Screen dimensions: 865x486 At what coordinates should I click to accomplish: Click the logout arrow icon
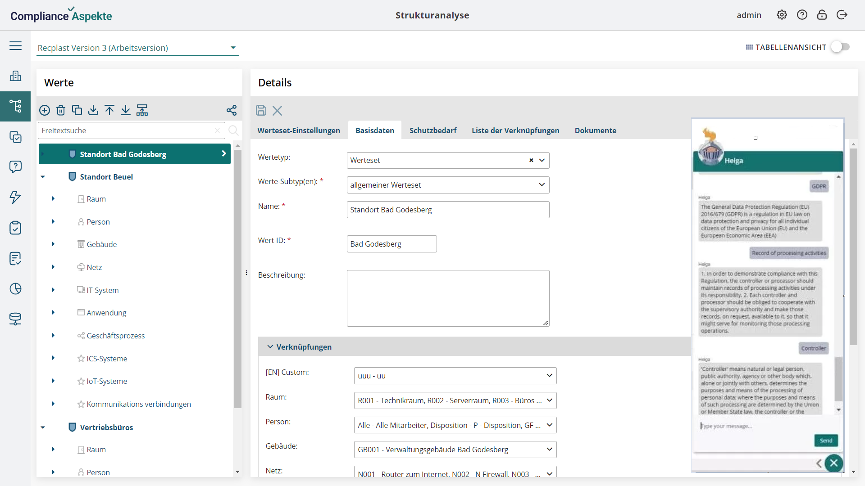(842, 15)
